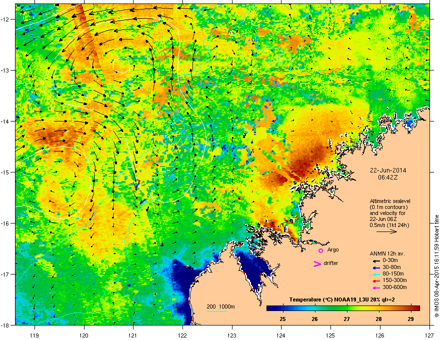Viewport: 440px width, 340px height.
Task: Click the 'and velocity for' text line
Action: (x=386, y=213)
